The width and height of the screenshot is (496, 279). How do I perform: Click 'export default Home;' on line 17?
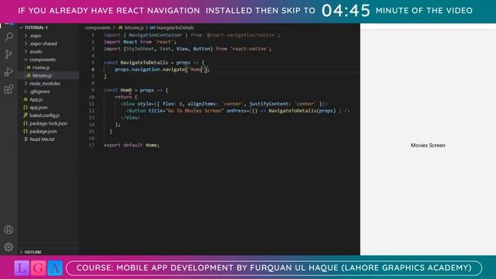[x=132, y=145]
